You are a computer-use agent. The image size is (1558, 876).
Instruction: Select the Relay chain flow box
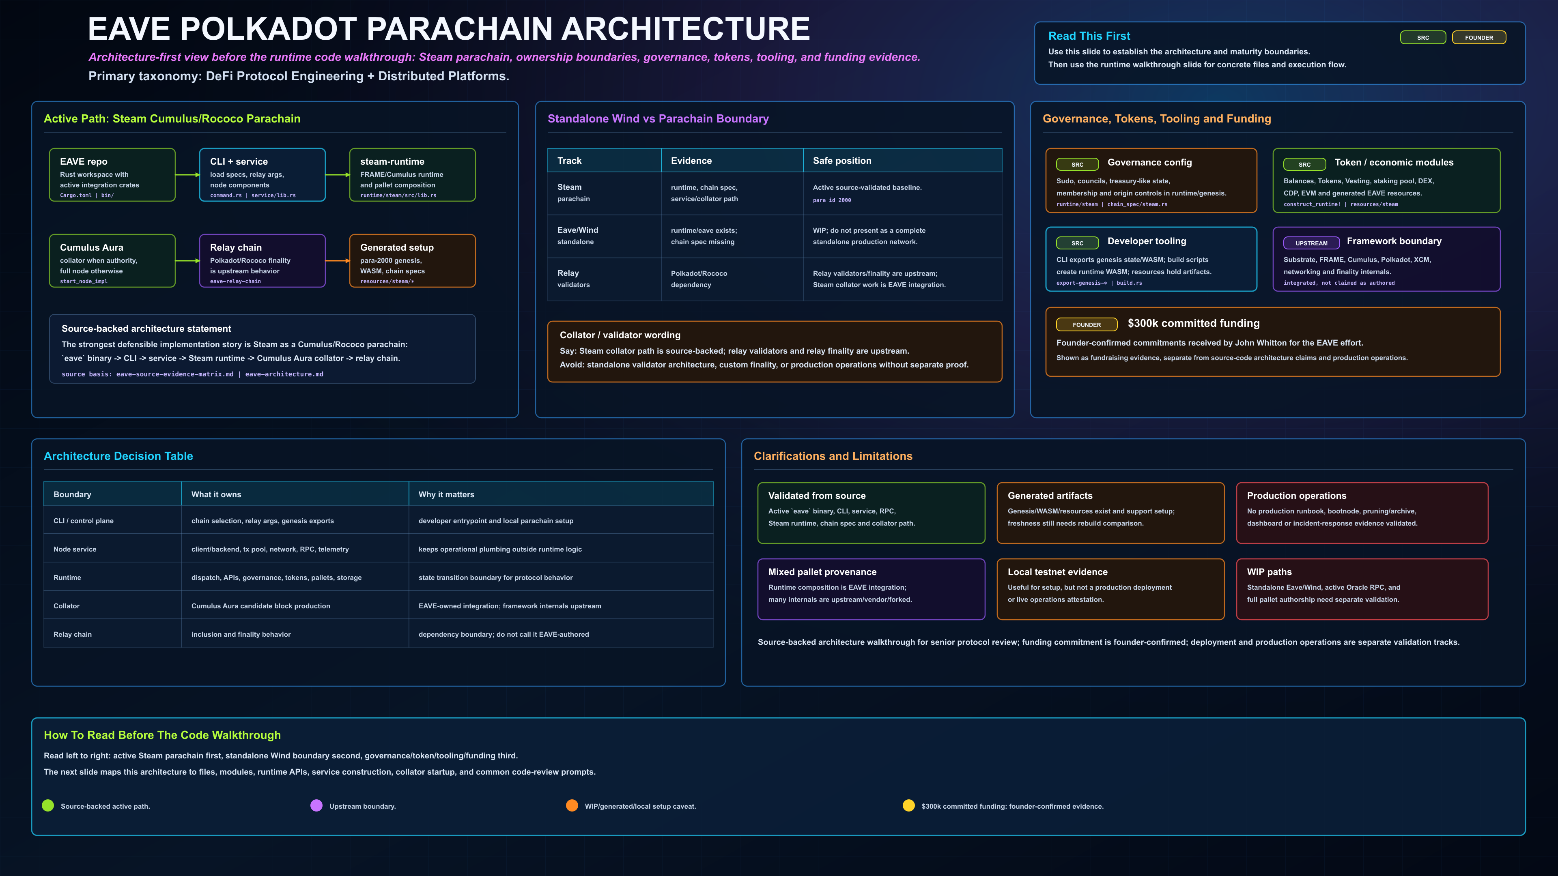[263, 260]
